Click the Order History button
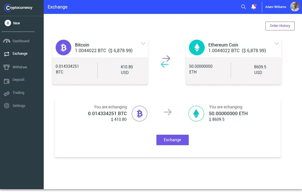302x192 pixels. tap(280, 26)
